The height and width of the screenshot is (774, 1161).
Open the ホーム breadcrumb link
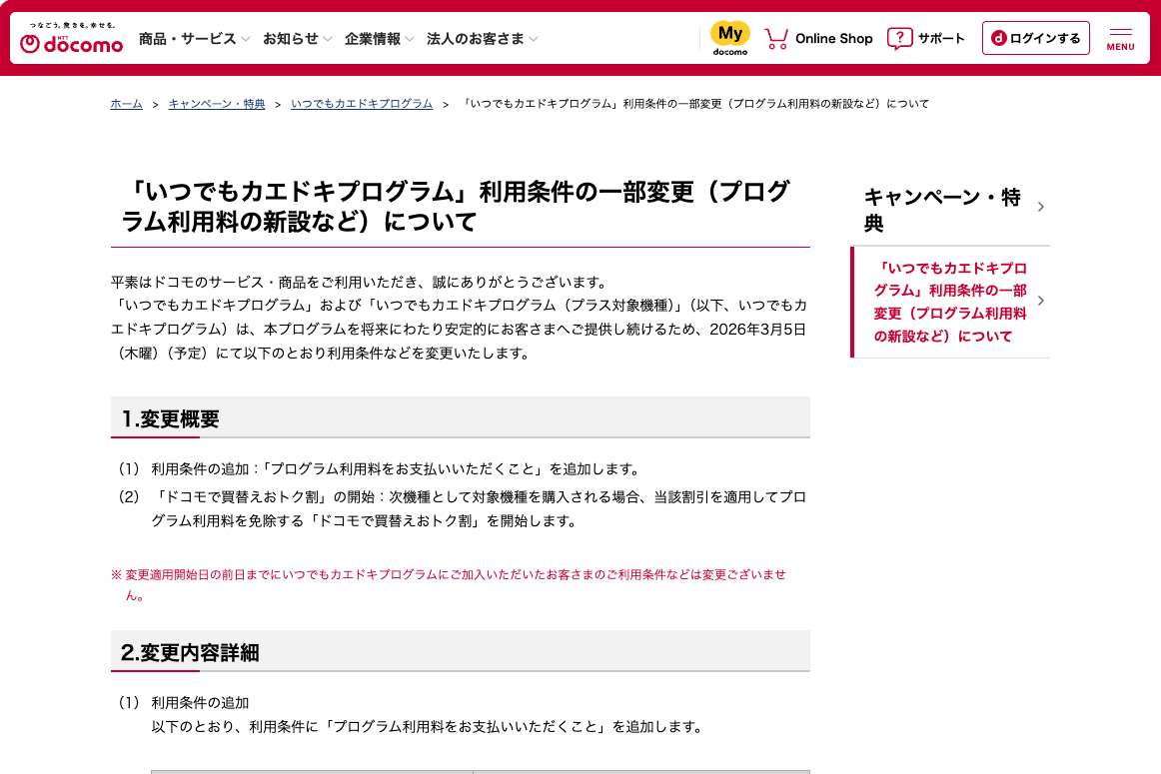pyautogui.click(x=126, y=103)
